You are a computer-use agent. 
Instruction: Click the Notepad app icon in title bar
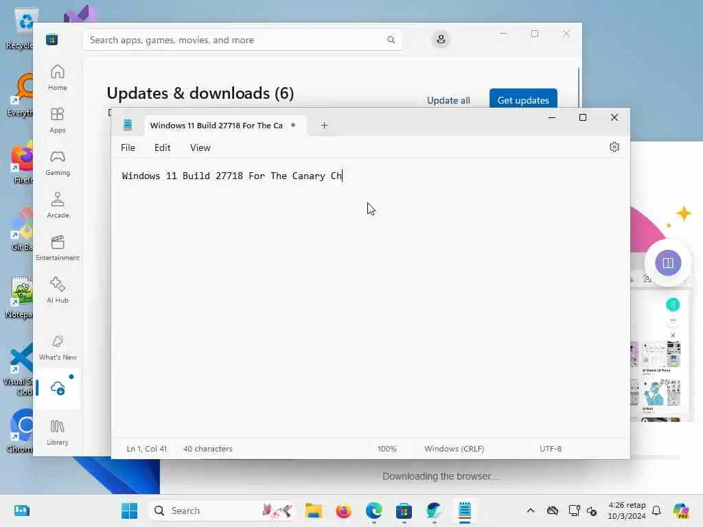tap(127, 125)
